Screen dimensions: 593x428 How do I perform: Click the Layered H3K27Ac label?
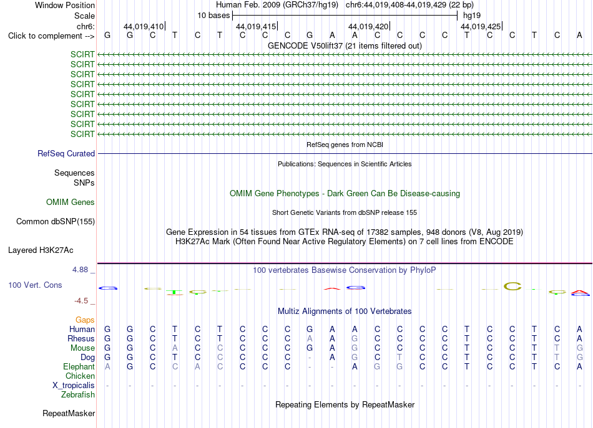41,250
